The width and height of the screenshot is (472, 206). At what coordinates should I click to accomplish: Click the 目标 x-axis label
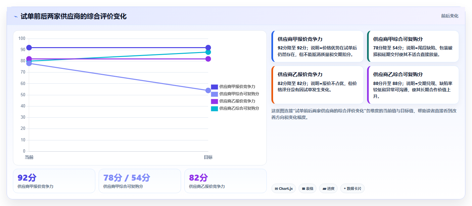(208, 157)
